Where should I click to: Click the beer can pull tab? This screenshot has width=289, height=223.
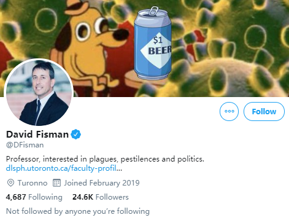tap(153, 11)
